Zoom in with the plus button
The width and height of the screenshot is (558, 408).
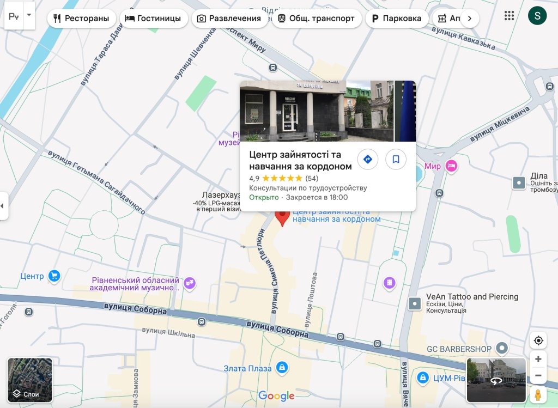coord(538,359)
